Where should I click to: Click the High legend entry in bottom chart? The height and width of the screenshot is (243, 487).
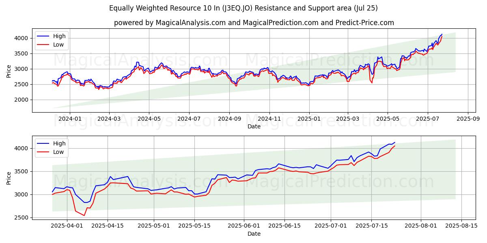point(52,143)
